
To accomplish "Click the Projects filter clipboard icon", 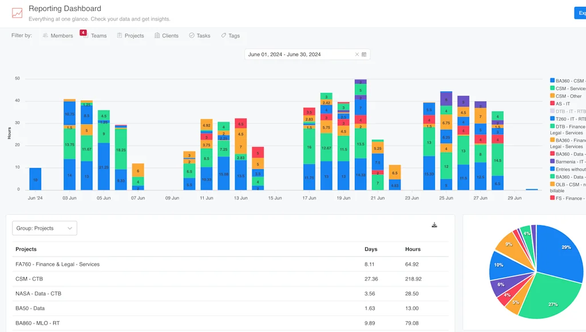I will point(120,35).
